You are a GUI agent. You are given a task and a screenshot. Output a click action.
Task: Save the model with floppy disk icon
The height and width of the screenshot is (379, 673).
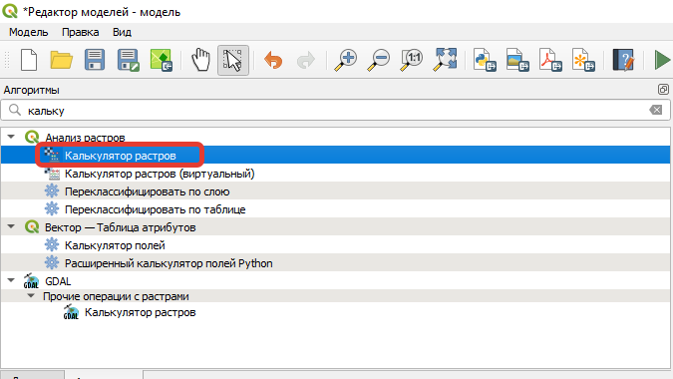[95, 60]
